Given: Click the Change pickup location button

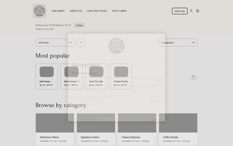Looking at the screenshot, I should click(79, 25).
